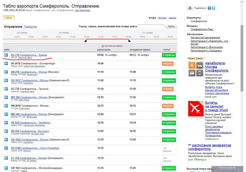Click отправлен status for ZG 739
Screen dimensions: 246x172
pos(169,55)
